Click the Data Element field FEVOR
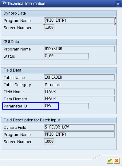This screenshot has width=122, height=166. [x=79, y=99]
